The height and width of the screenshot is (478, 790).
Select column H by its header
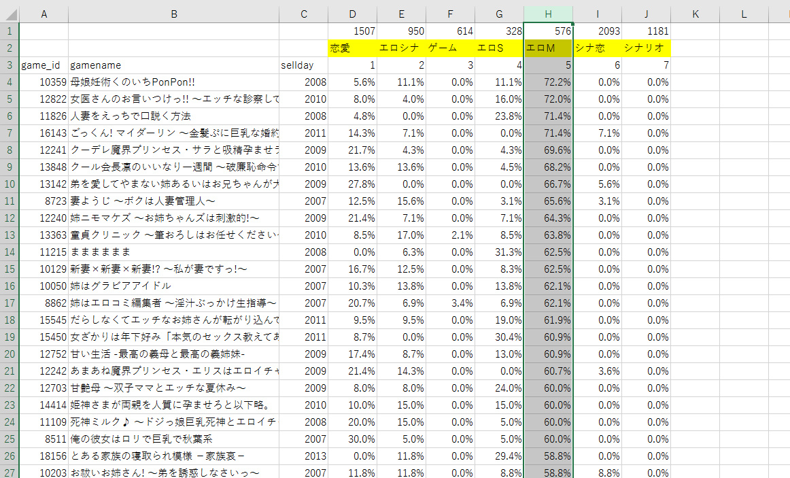click(x=548, y=14)
